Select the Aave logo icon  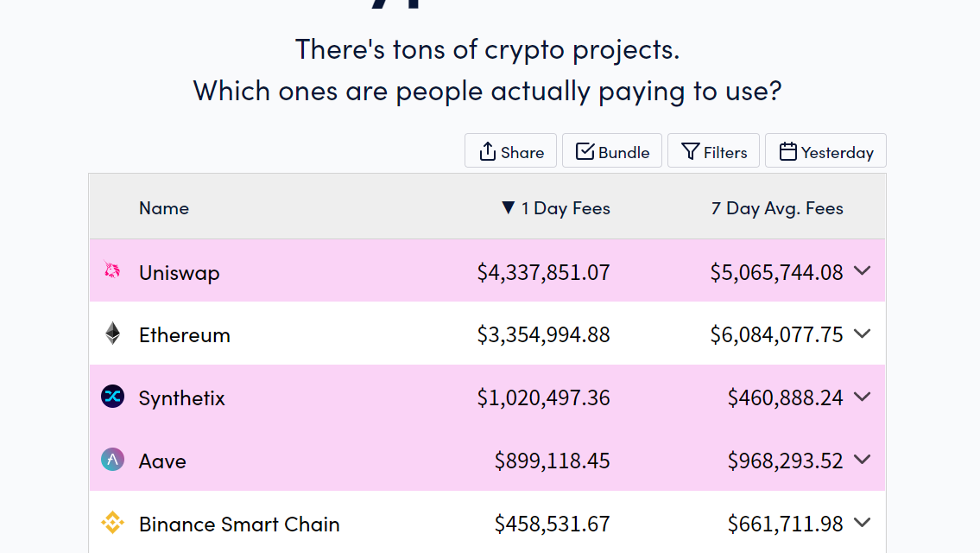pyautogui.click(x=111, y=460)
